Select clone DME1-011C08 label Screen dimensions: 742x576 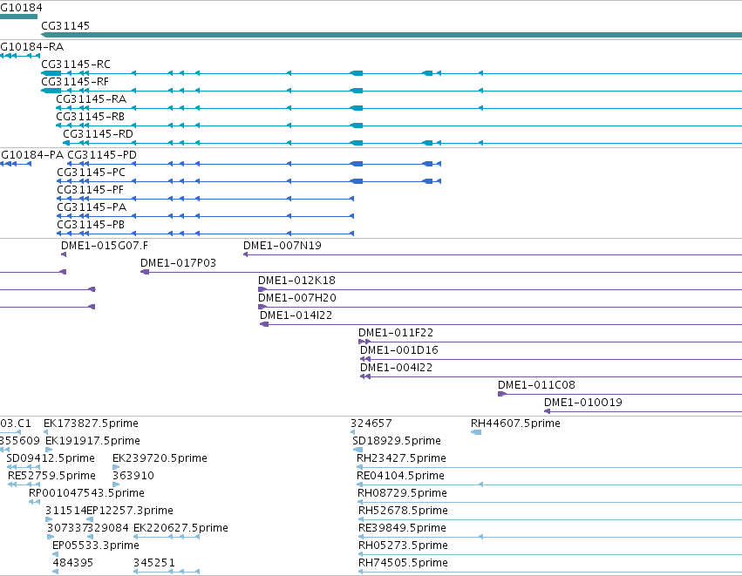pyautogui.click(x=536, y=386)
